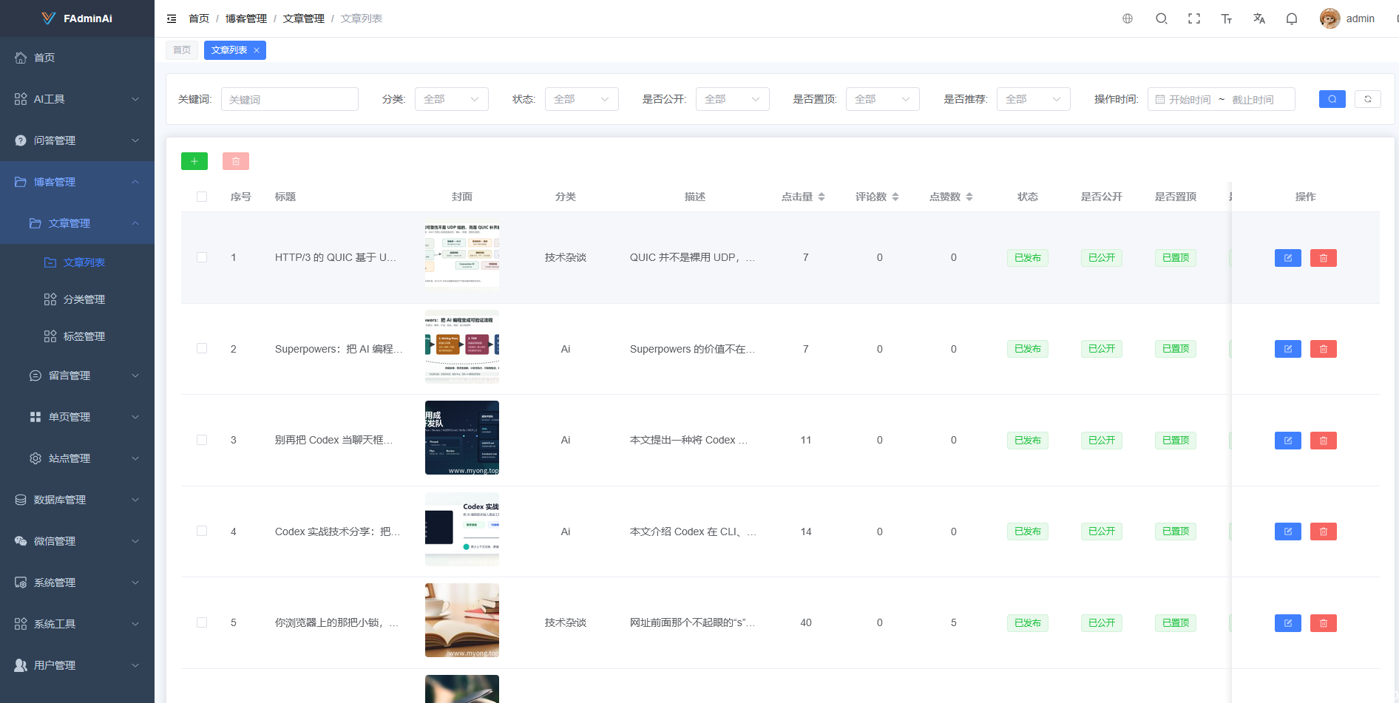Screen dimensions: 1399x703
Task: Toggle fullscreen mode icon
Action: [x=1194, y=18]
